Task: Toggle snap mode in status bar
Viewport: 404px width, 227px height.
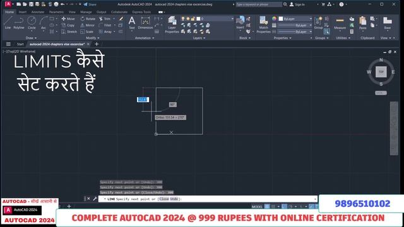Action: [x=273, y=206]
